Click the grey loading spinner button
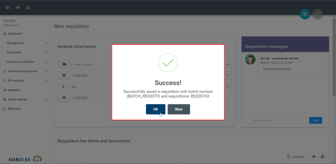The image size is (336, 164). click(318, 14)
